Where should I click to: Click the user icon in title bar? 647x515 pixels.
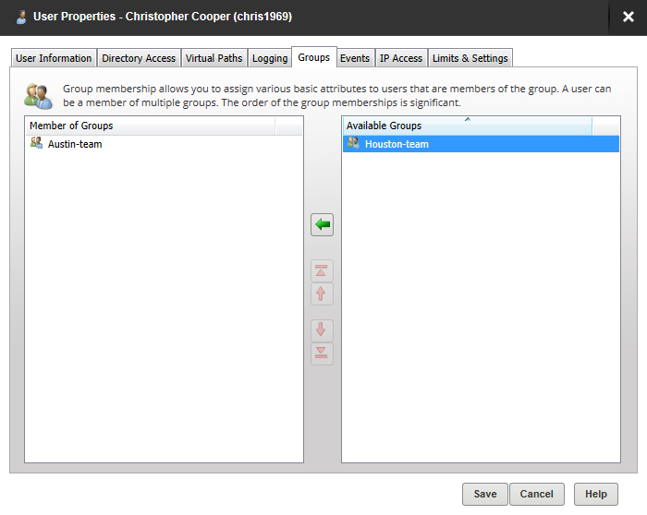(21, 17)
